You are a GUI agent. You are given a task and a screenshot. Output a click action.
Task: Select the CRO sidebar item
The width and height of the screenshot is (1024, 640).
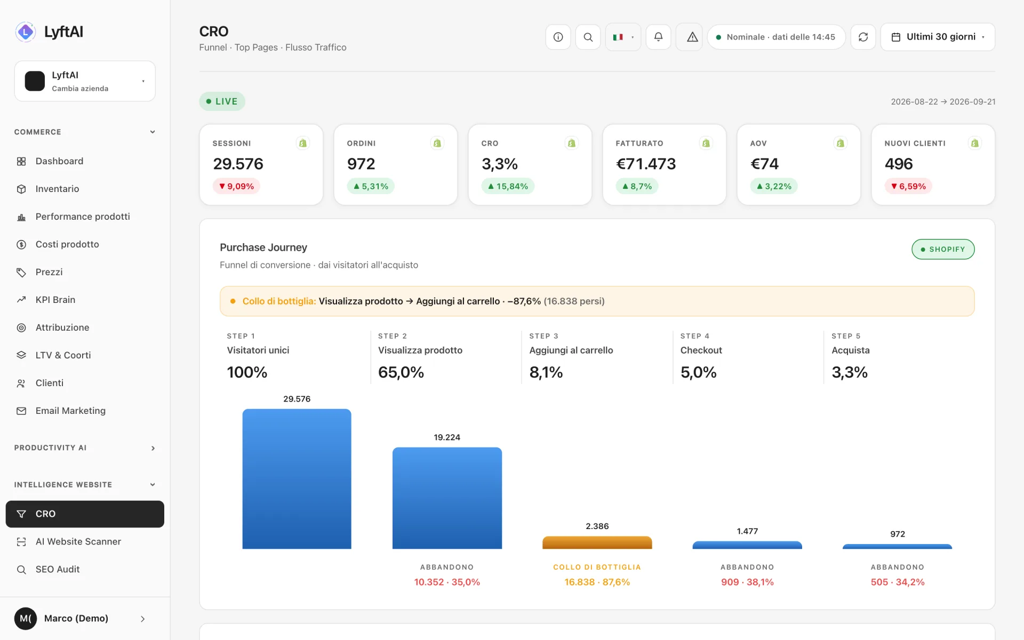85,514
